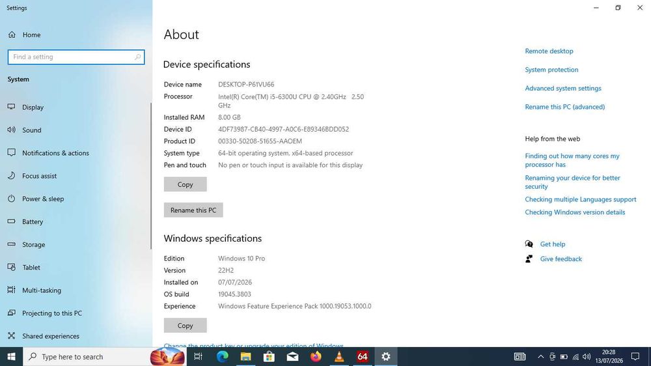Open the red 64 app on taskbar
651x366 pixels.
click(x=363, y=356)
